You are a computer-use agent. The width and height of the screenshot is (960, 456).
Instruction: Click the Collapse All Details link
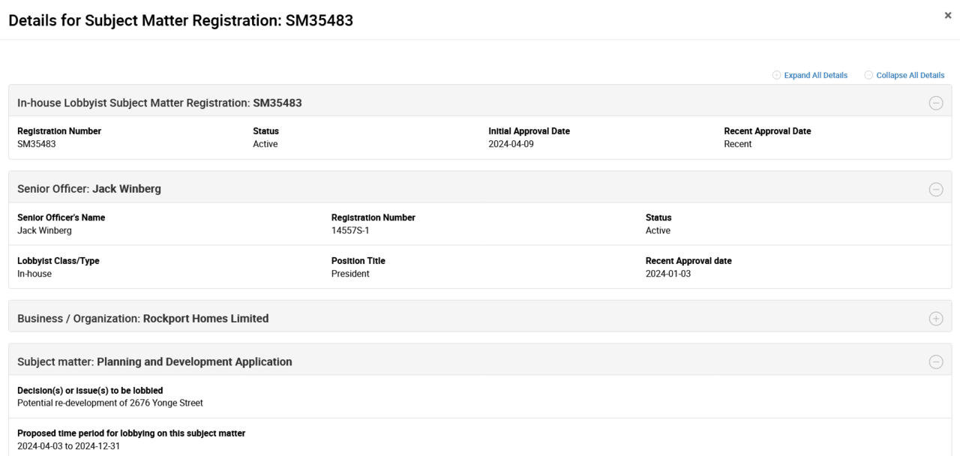click(x=910, y=75)
